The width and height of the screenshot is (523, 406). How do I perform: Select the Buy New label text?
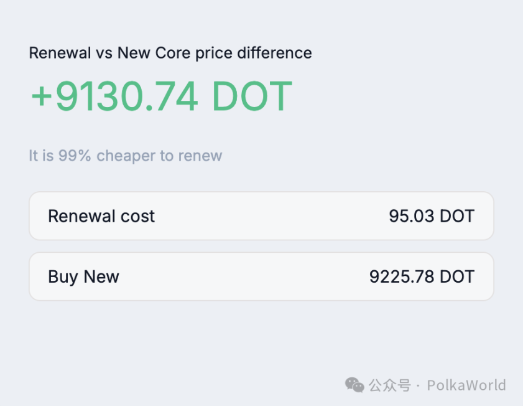coord(83,276)
